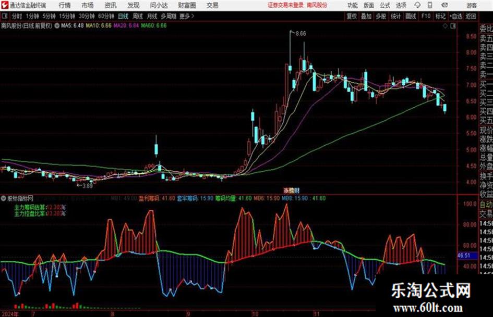493x317 pixels.
Task: Click the 画线 drawing toolbar button
Action: 411,16
